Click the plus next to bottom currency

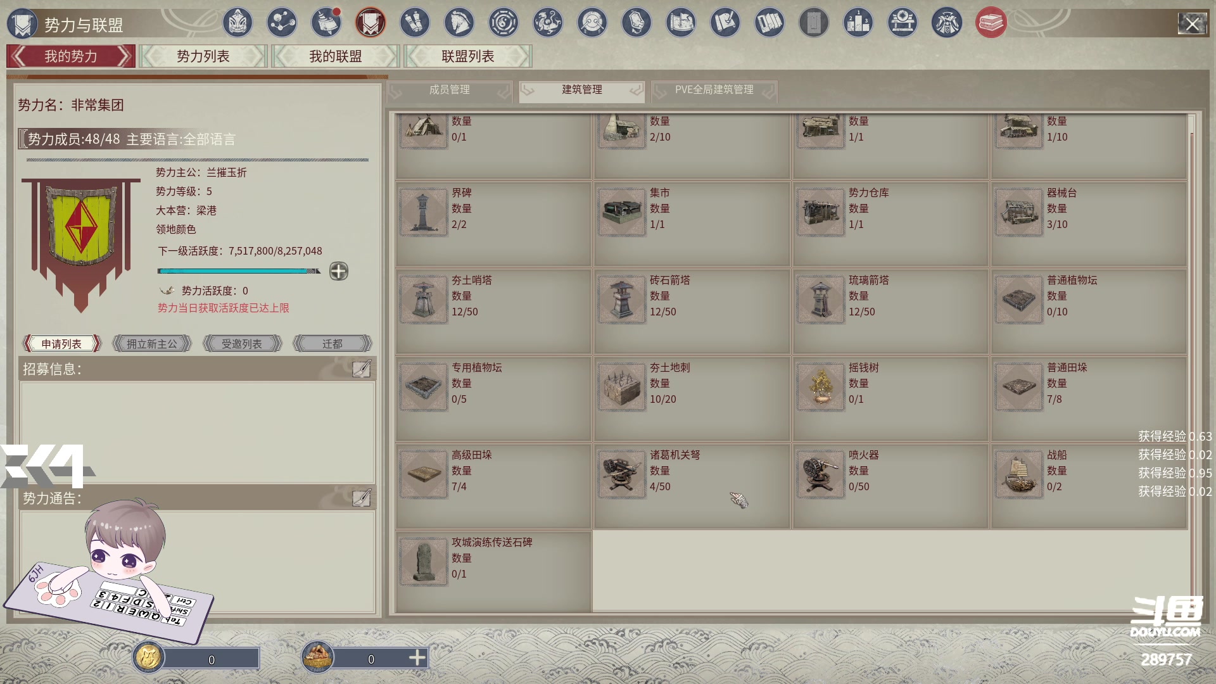click(417, 658)
